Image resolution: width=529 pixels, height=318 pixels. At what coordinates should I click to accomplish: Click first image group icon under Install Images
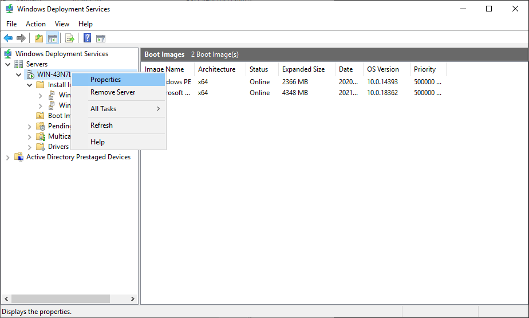pyautogui.click(x=52, y=95)
